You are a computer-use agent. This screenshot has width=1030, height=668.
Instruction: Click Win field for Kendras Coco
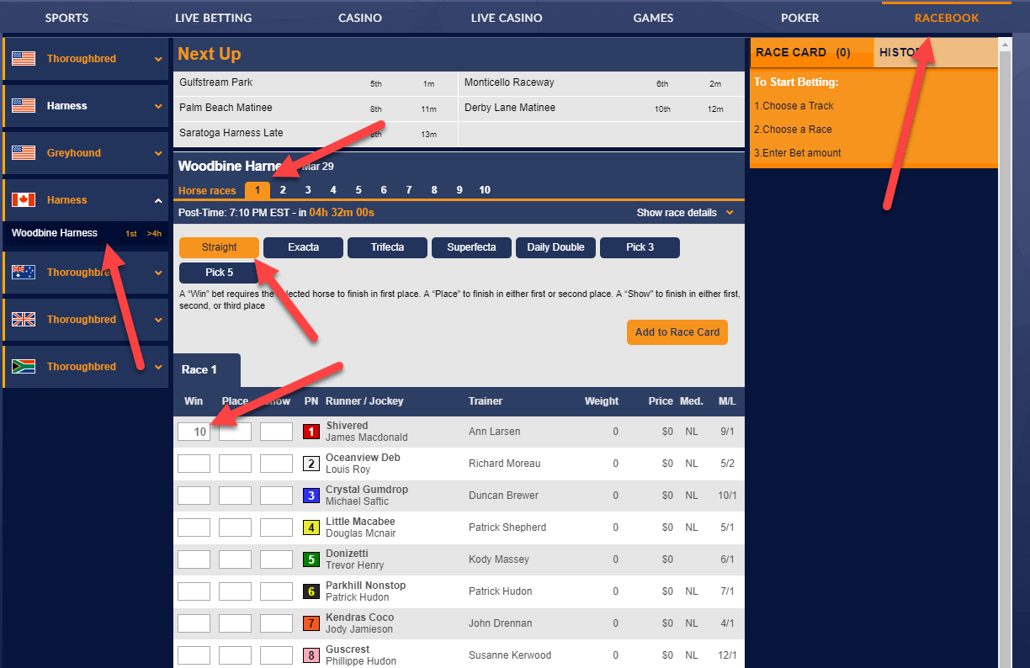click(194, 623)
